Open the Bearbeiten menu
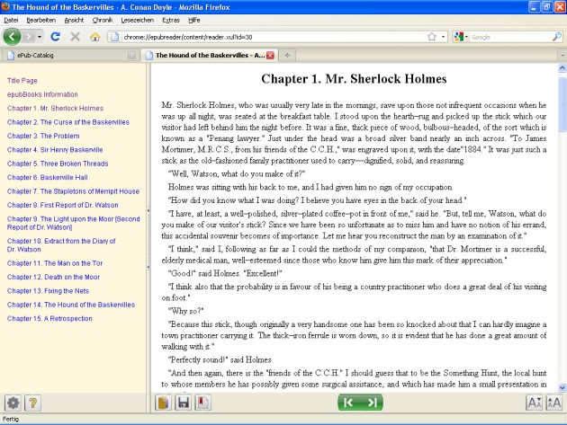This screenshot has height=425, width=567. click(41, 21)
